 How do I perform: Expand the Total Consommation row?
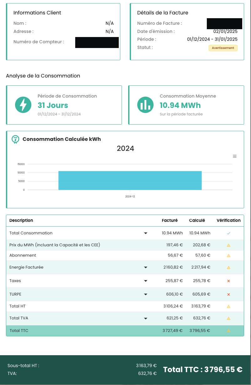(x=145, y=233)
